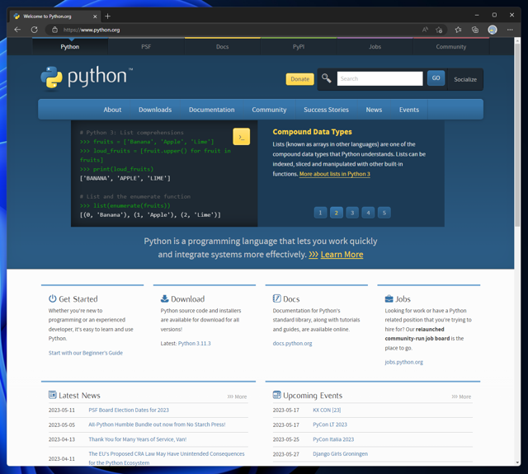Open the Favorites list icon

click(458, 30)
